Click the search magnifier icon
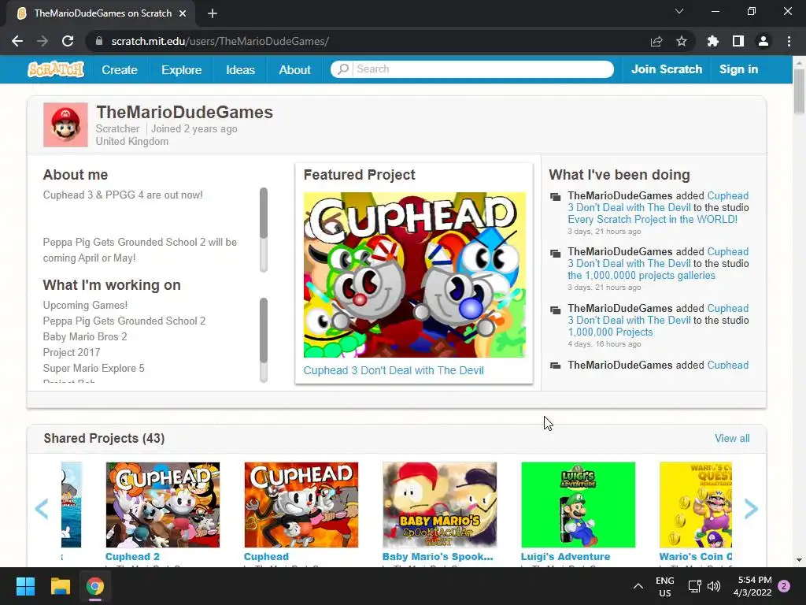Image resolution: width=806 pixels, height=605 pixels. (343, 69)
